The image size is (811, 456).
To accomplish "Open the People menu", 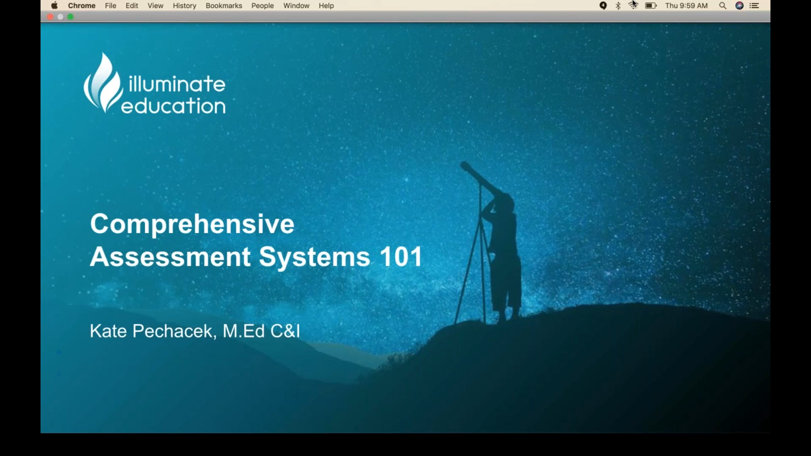I will tap(263, 6).
